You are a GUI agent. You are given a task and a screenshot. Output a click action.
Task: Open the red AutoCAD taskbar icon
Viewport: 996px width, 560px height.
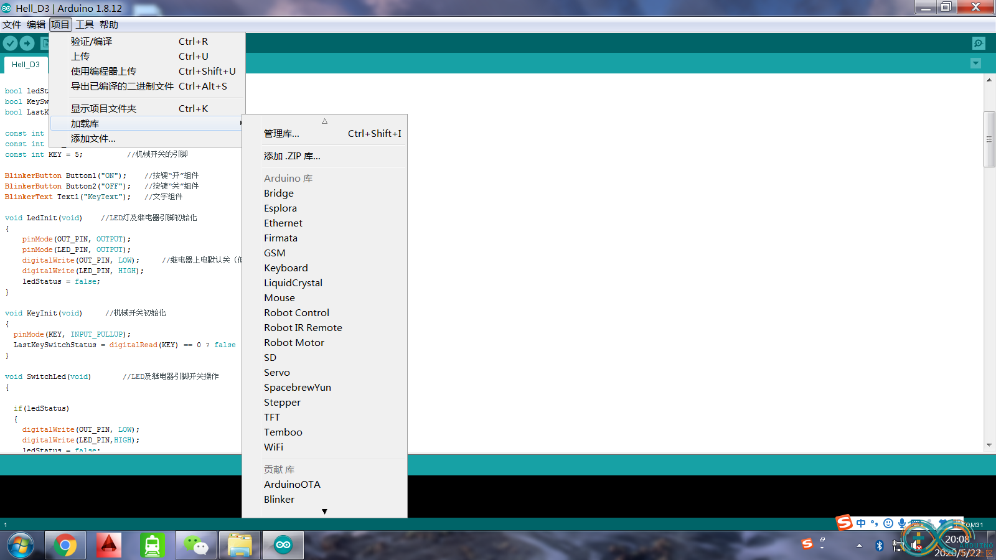[109, 546]
